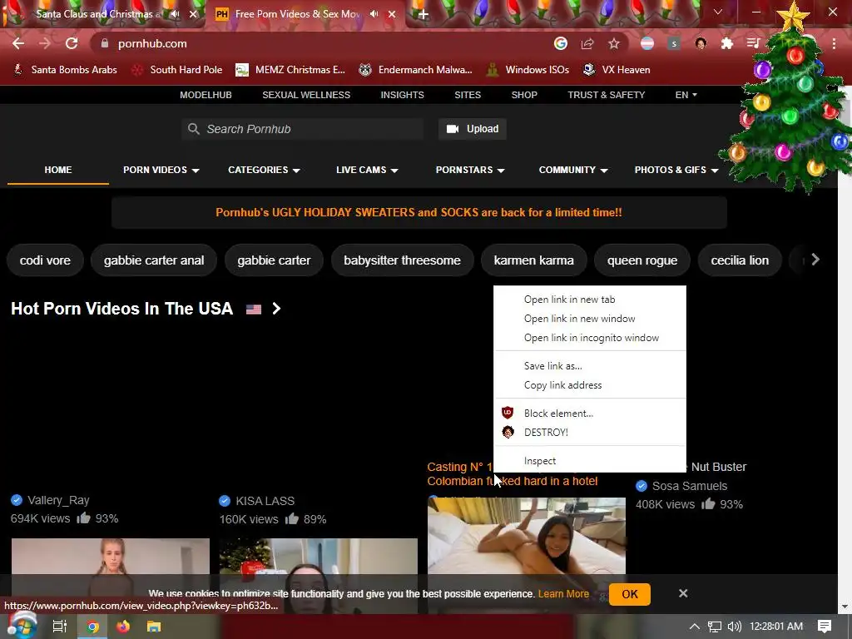Open the face avatar extension icon
Viewport: 852px width, 639px height.
click(x=701, y=43)
